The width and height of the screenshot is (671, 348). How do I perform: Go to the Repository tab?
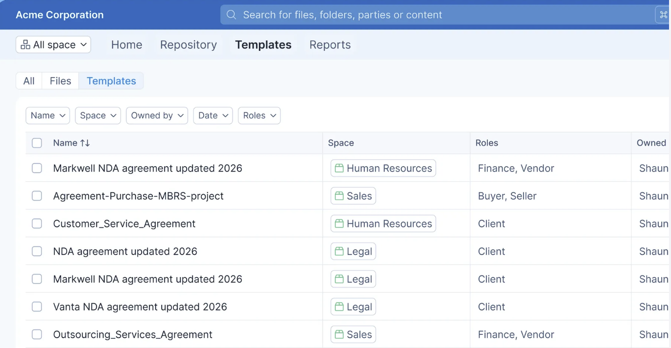coord(189,44)
